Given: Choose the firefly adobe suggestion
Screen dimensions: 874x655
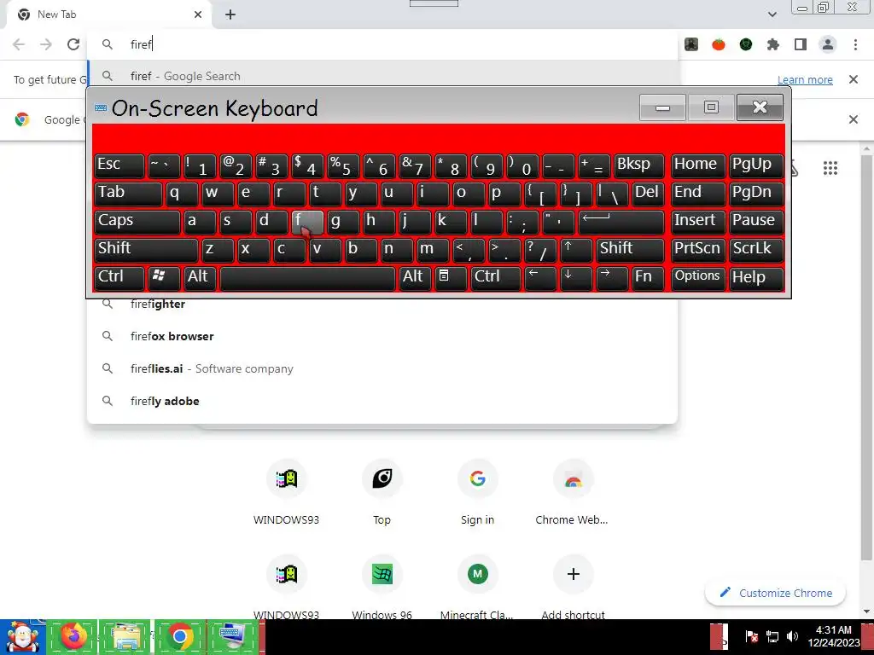Looking at the screenshot, I should tap(382, 401).
